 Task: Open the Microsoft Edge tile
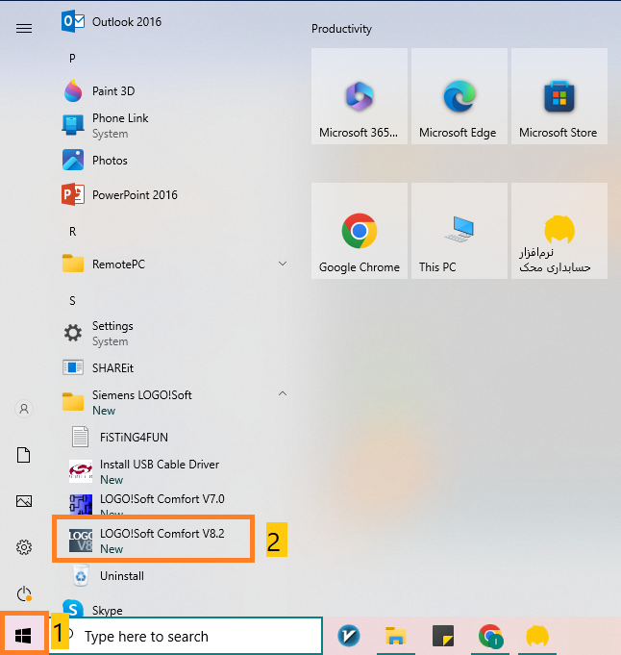(459, 96)
